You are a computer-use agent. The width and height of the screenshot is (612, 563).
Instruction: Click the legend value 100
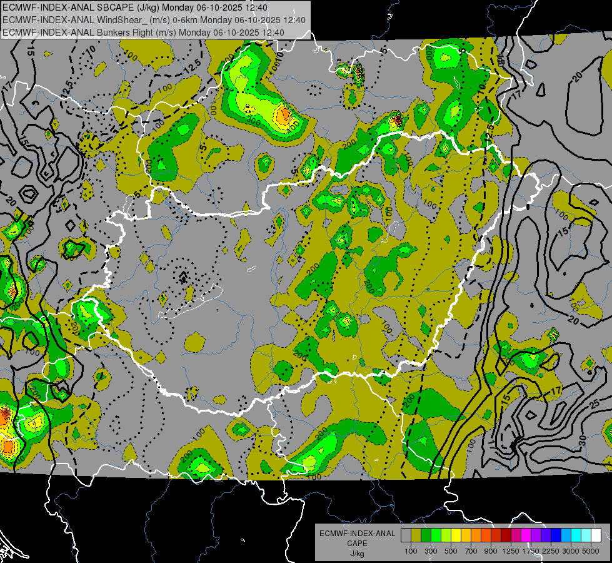(x=411, y=551)
